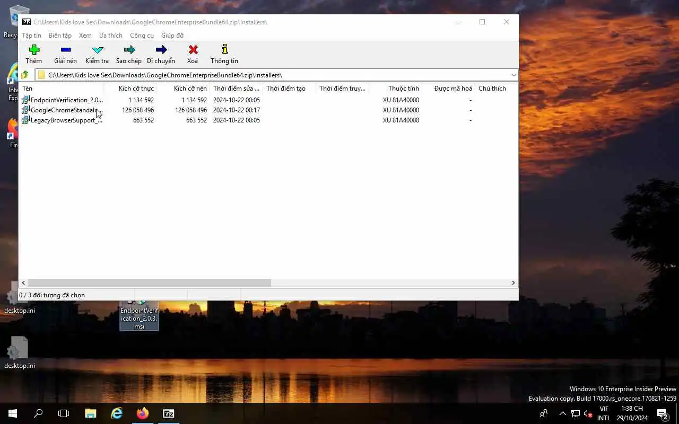The image size is (679, 424).
Task: Click the Sao chép (copy) arrow icon
Action: [129, 50]
